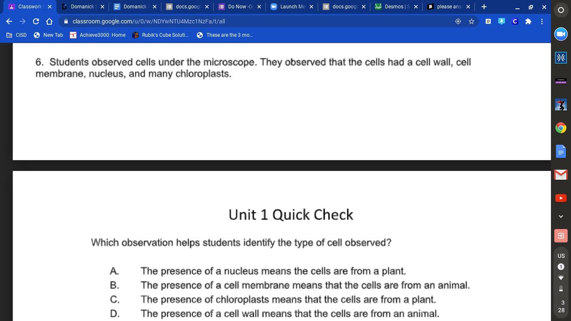Launch Zoom from the shelf
Image resolution: width=571 pixels, height=321 pixels.
(x=561, y=34)
